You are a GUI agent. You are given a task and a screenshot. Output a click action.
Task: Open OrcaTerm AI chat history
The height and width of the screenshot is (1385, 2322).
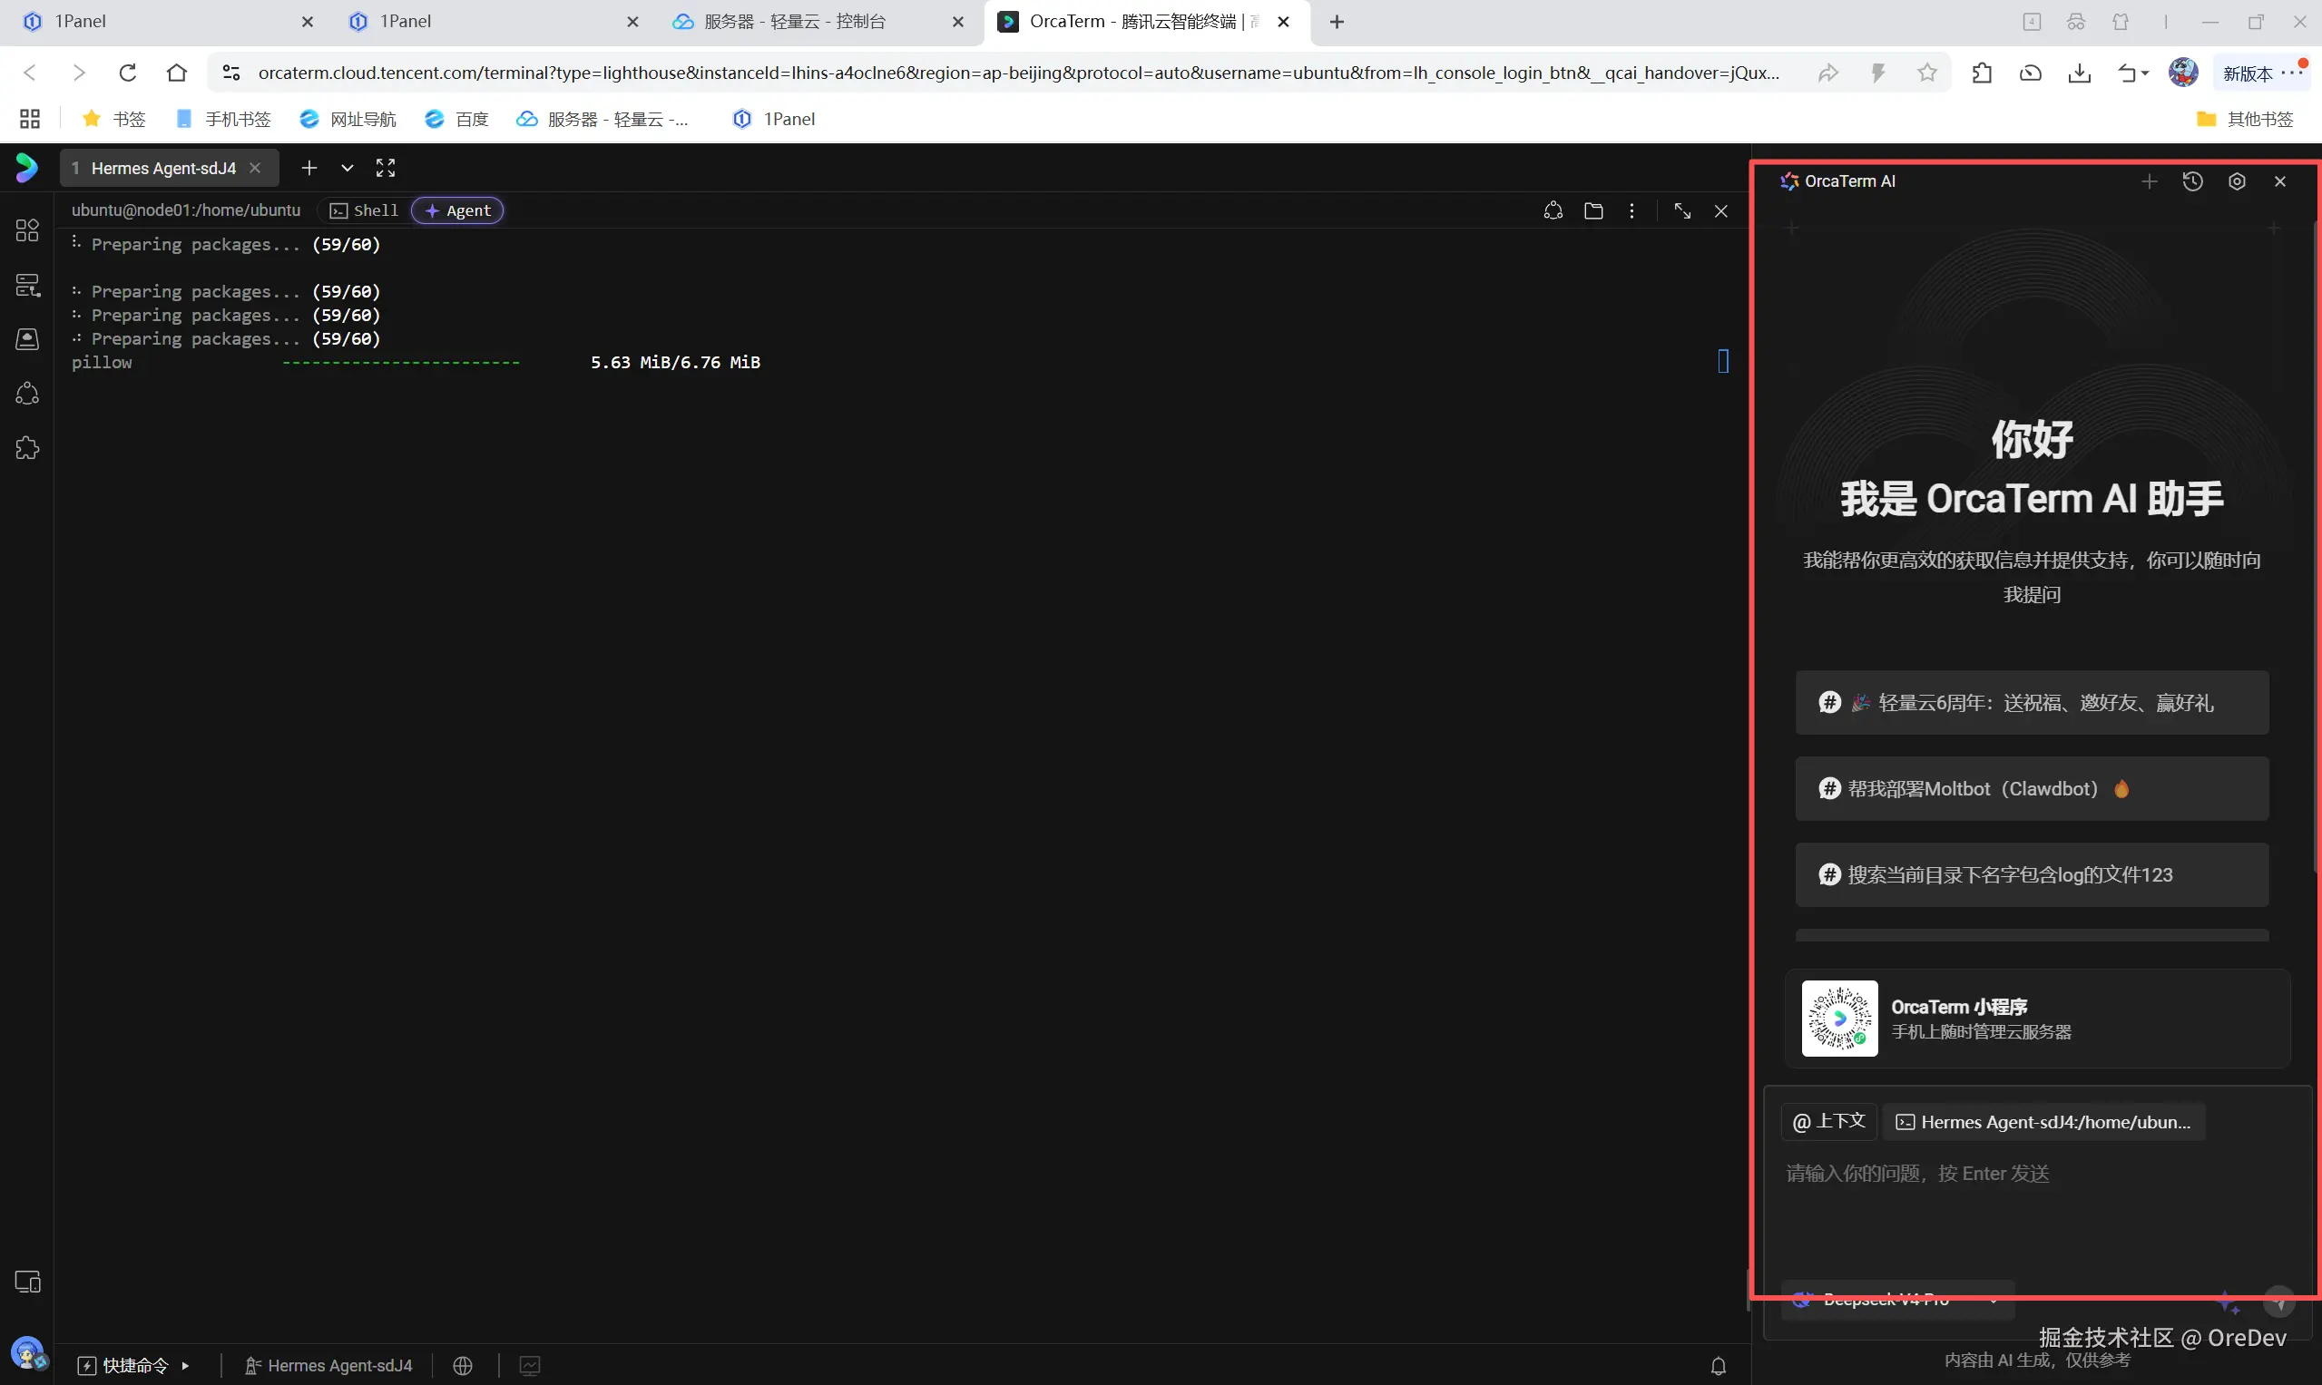(x=2193, y=181)
